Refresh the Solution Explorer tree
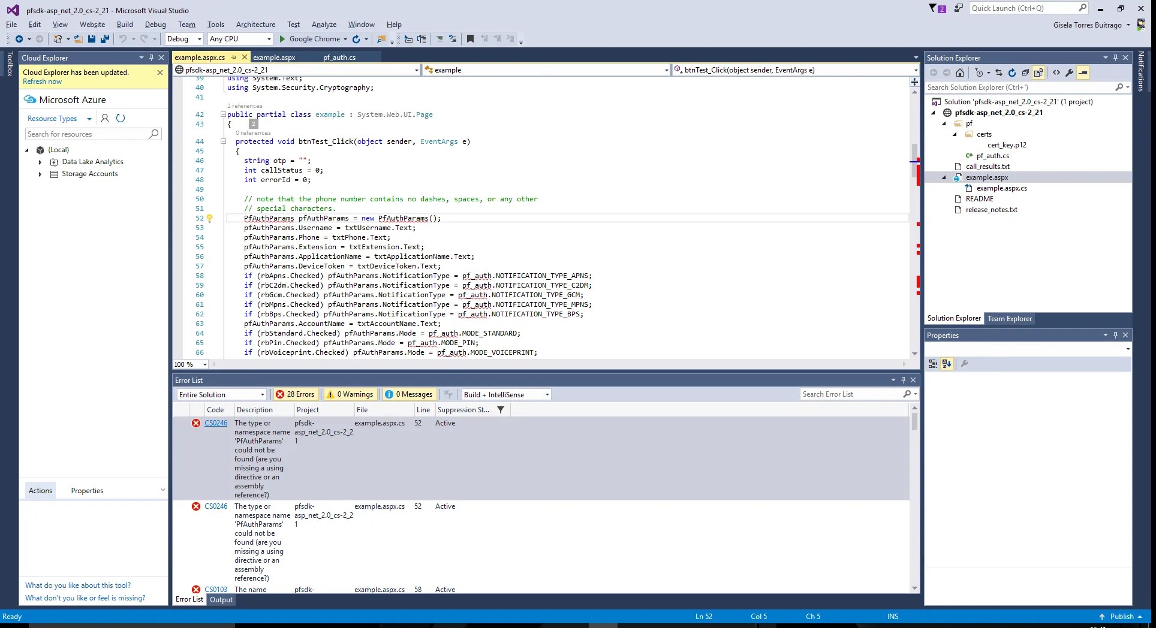The image size is (1156, 628). point(1012,73)
